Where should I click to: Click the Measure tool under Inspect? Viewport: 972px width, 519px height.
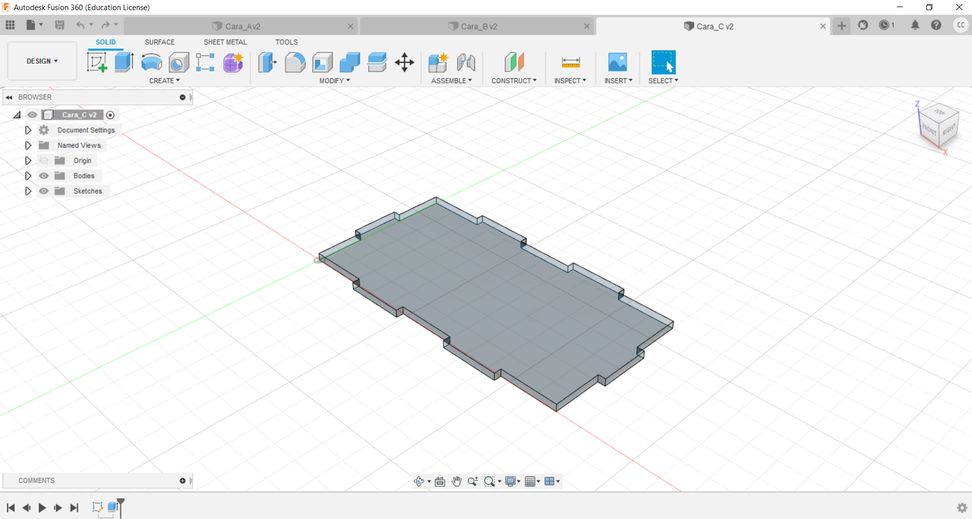571,62
